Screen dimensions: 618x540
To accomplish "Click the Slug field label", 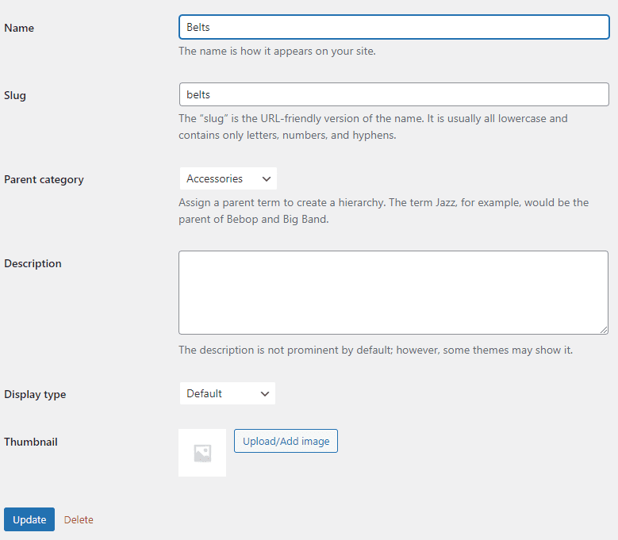I will click(15, 96).
